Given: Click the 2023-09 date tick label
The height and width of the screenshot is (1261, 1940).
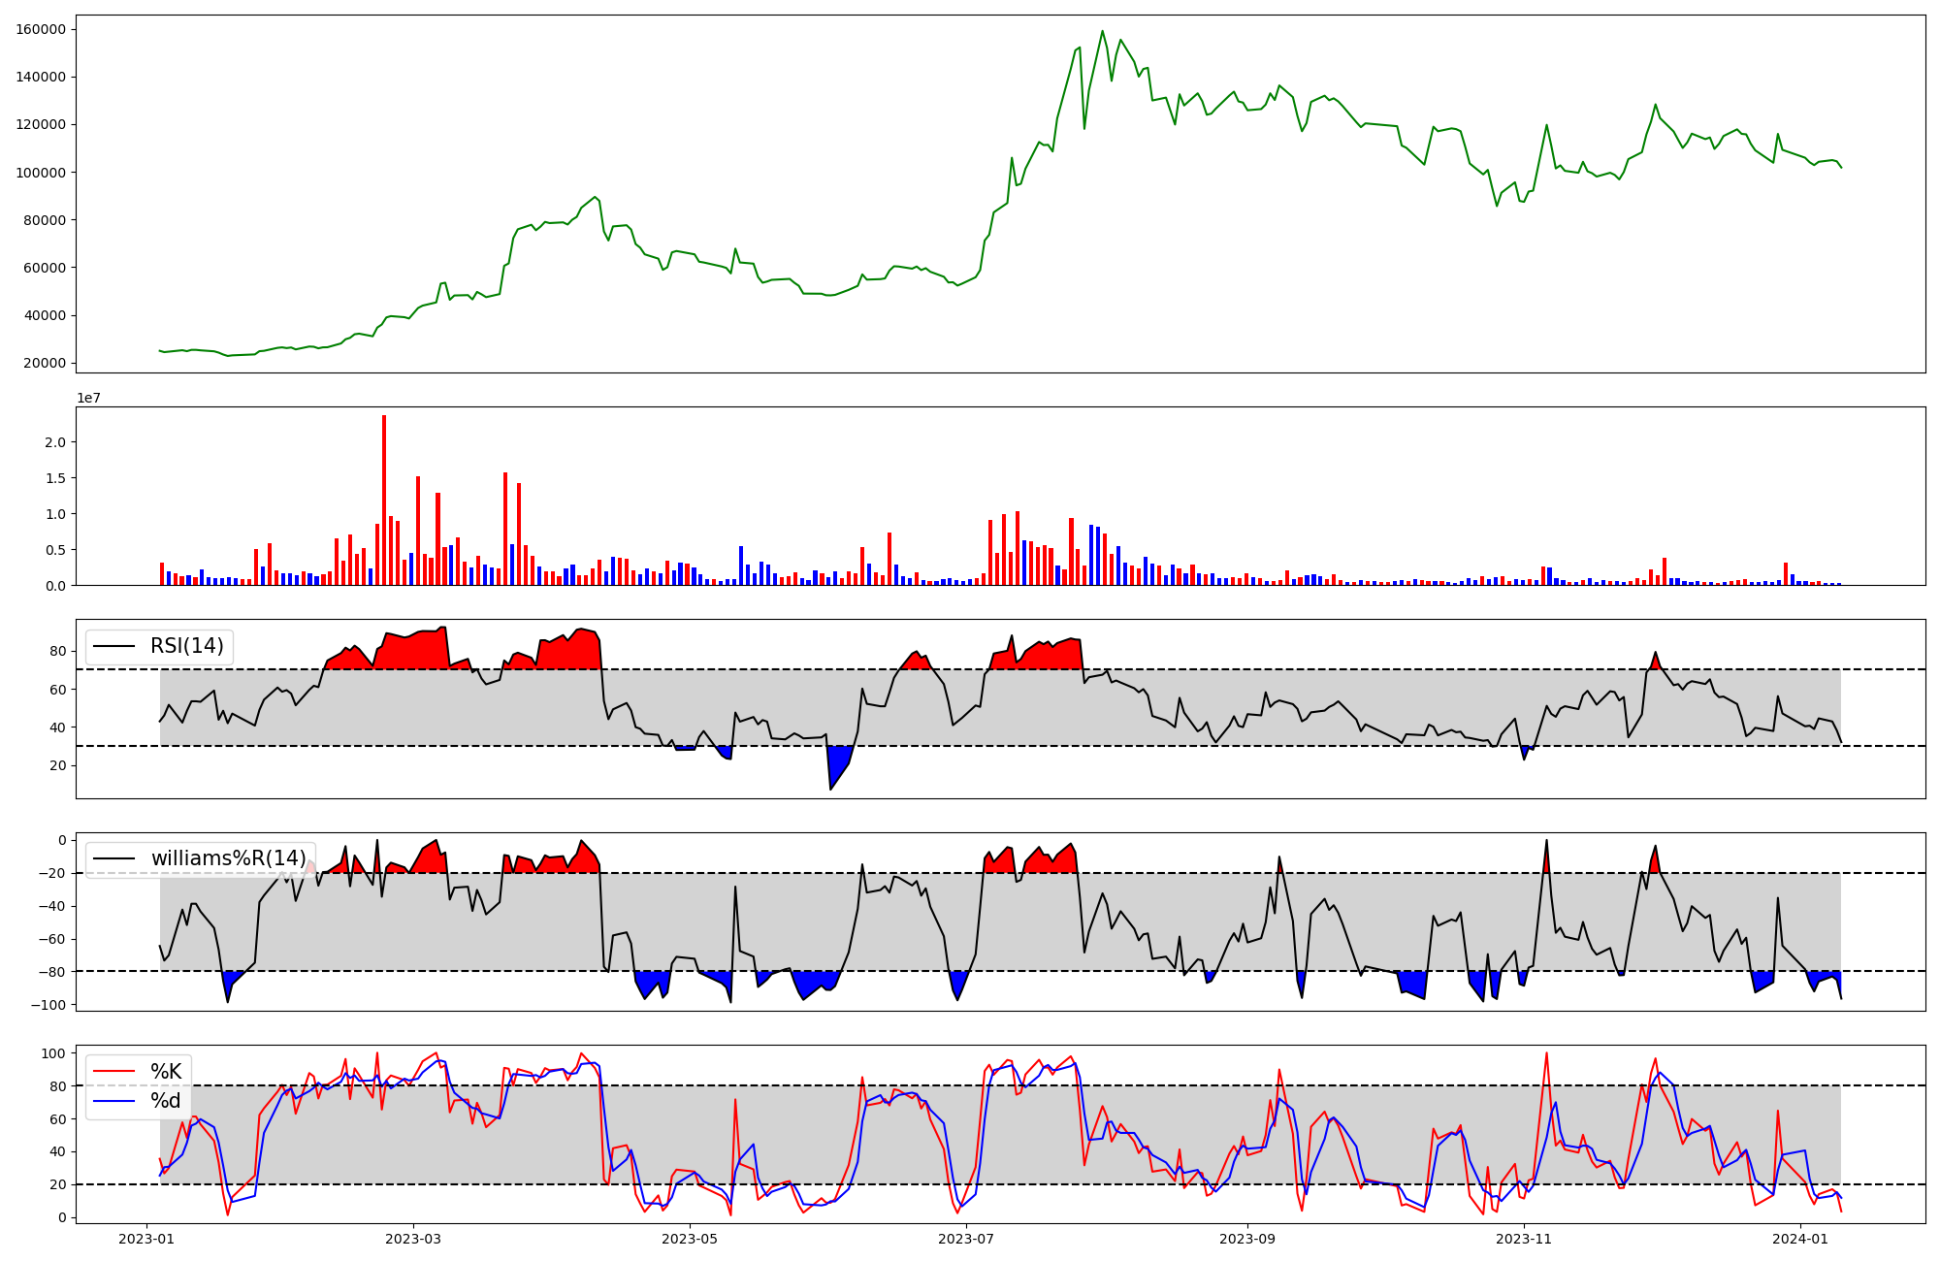Looking at the screenshot, I should 1247,1239.
